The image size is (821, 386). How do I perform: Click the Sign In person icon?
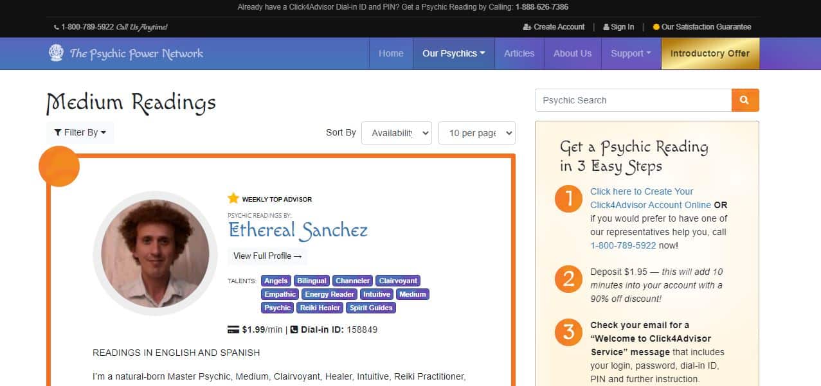coord(606,27)
